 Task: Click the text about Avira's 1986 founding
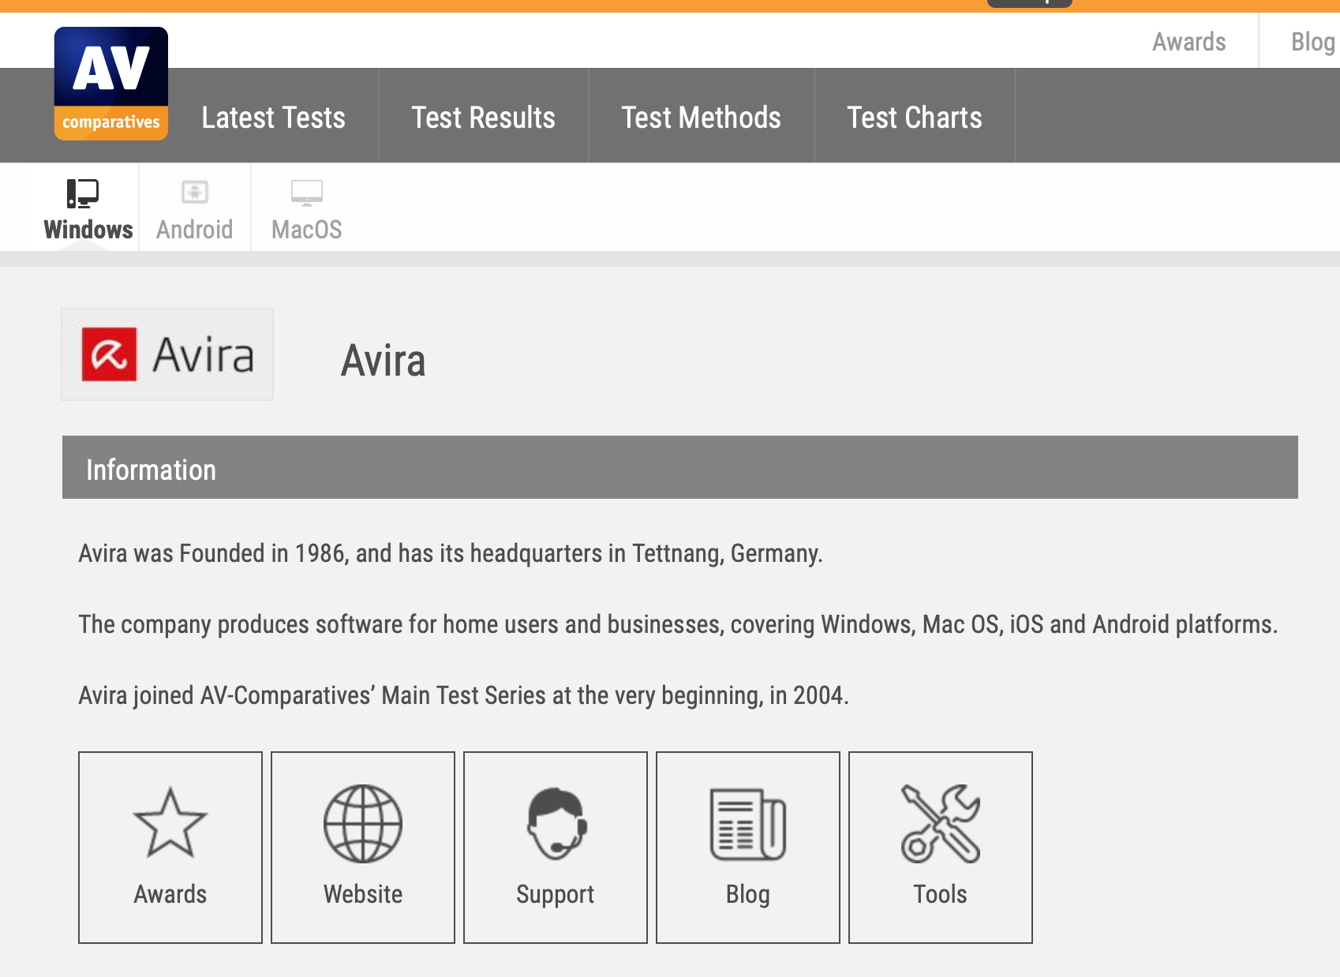click(451, 553)
